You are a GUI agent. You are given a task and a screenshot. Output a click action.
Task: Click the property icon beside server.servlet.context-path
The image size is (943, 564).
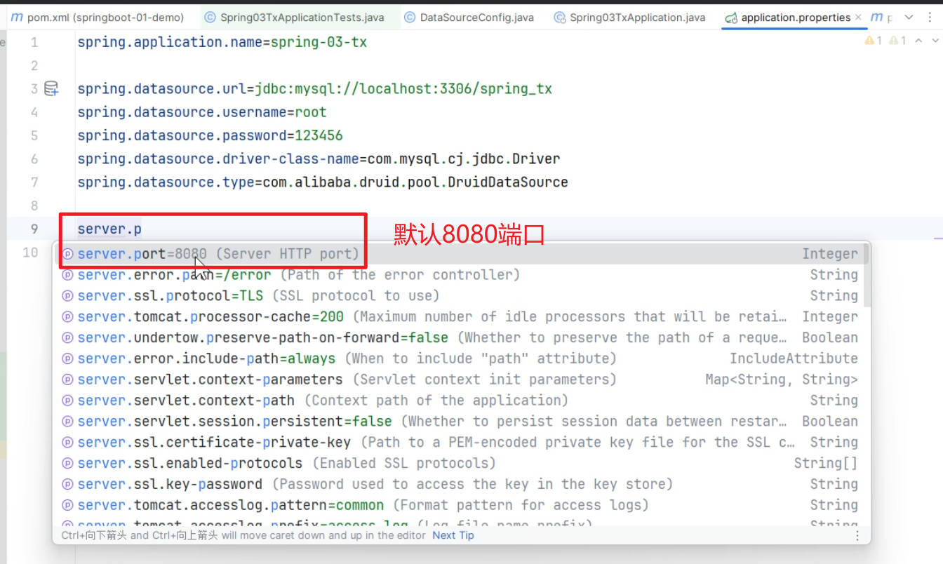coord(68,401)
